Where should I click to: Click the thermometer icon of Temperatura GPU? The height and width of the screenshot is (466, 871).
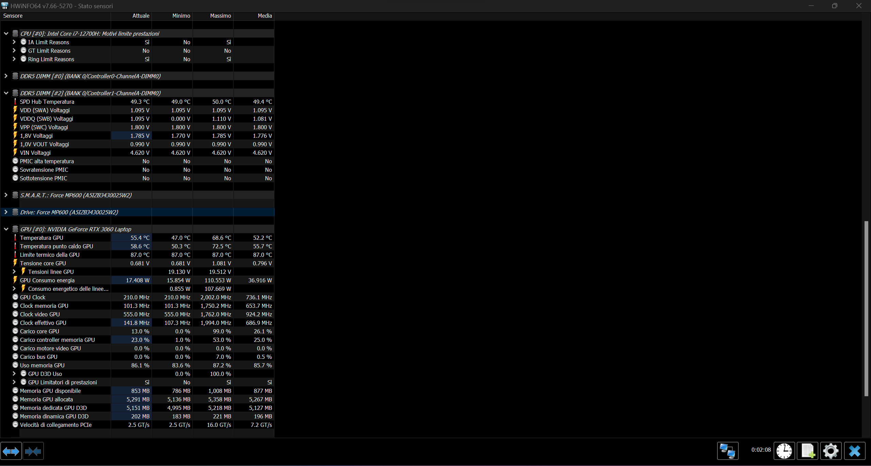[x=15, y=237]
